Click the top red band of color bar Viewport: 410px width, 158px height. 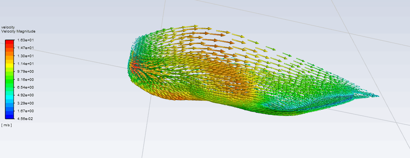point(10,42)
